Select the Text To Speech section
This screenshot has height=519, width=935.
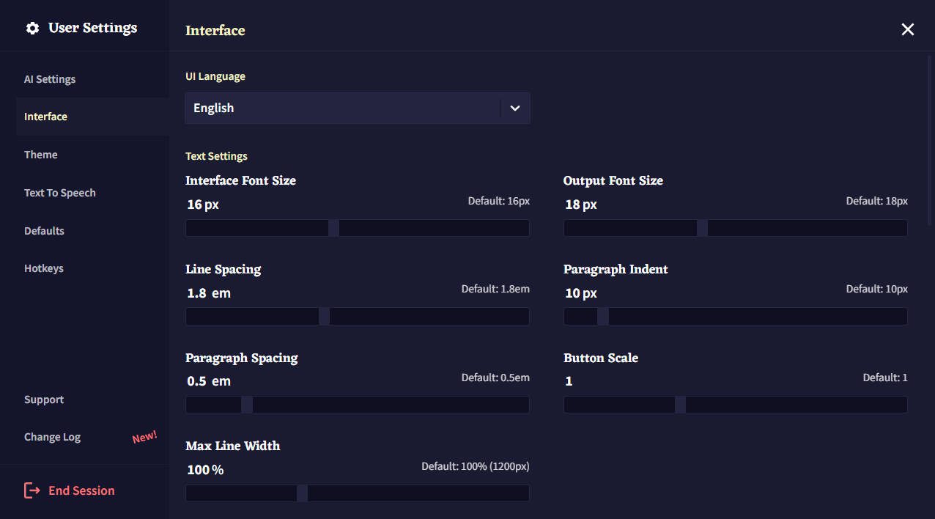click(59, 192)
